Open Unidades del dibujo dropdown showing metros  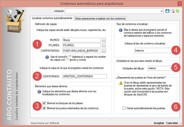coord(160,68)
